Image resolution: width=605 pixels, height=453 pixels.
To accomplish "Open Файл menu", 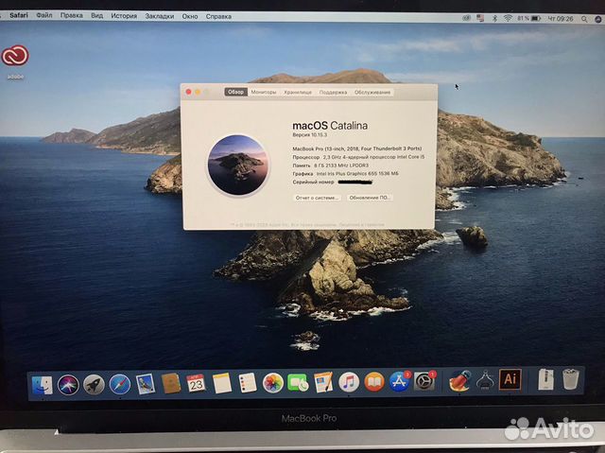I will tap(44, 15).
